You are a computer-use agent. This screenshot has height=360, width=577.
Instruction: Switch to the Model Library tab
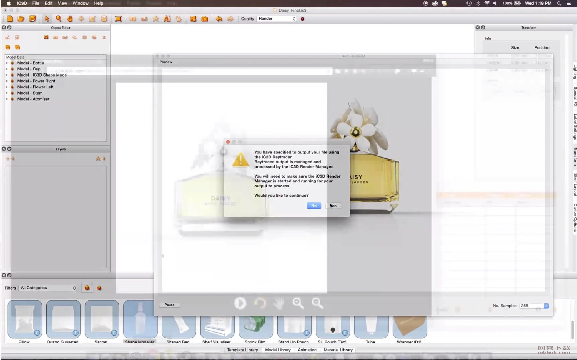click(278, 350)
